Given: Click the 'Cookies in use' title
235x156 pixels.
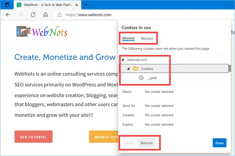Looking at the screenshot, I should tap(136, 27).
